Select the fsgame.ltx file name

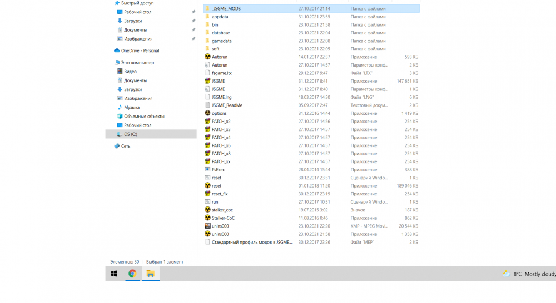pyautogui.click(x=222, y=73)
